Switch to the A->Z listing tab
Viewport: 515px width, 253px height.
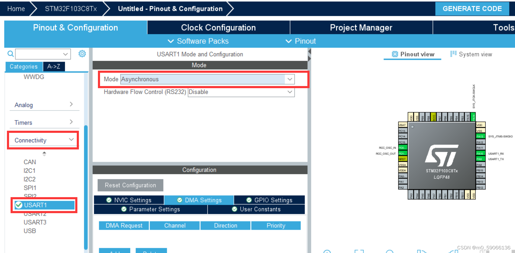(x=54, y=66)
